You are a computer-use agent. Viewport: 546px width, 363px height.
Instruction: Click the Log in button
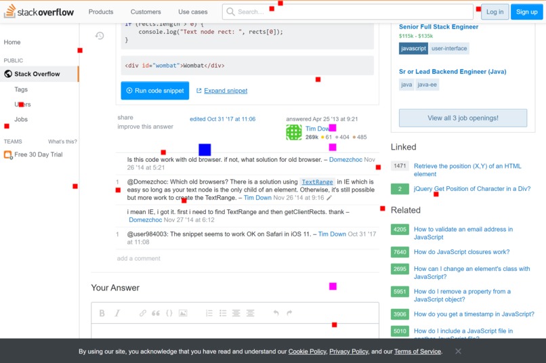pos(495,12)
